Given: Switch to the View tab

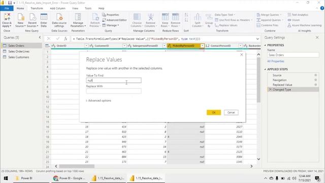Looking at the screenshot, I should [75, 8].
